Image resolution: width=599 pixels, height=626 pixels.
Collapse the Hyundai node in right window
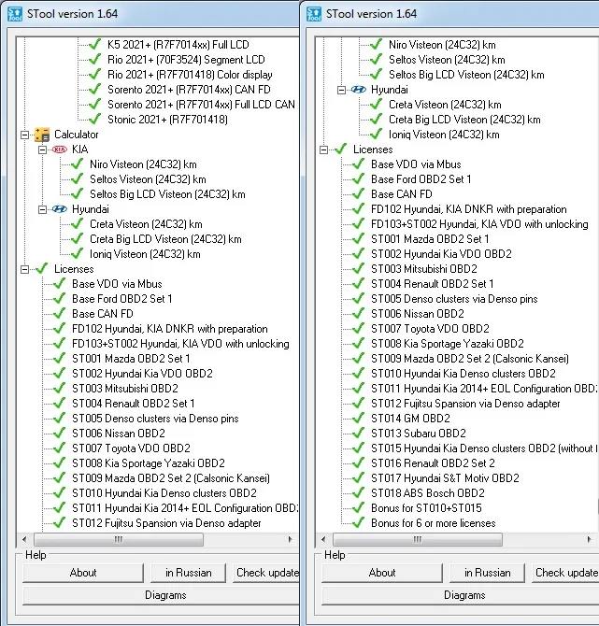coord(341,90)
